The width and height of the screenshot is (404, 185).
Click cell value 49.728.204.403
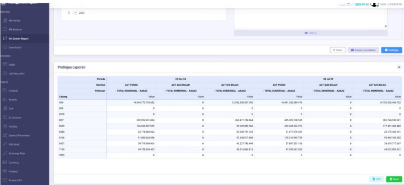coord(146,150)
